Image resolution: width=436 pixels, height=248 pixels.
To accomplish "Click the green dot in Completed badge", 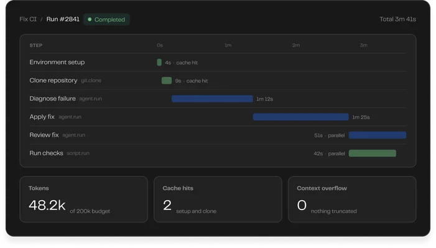I will pos(90,19).
